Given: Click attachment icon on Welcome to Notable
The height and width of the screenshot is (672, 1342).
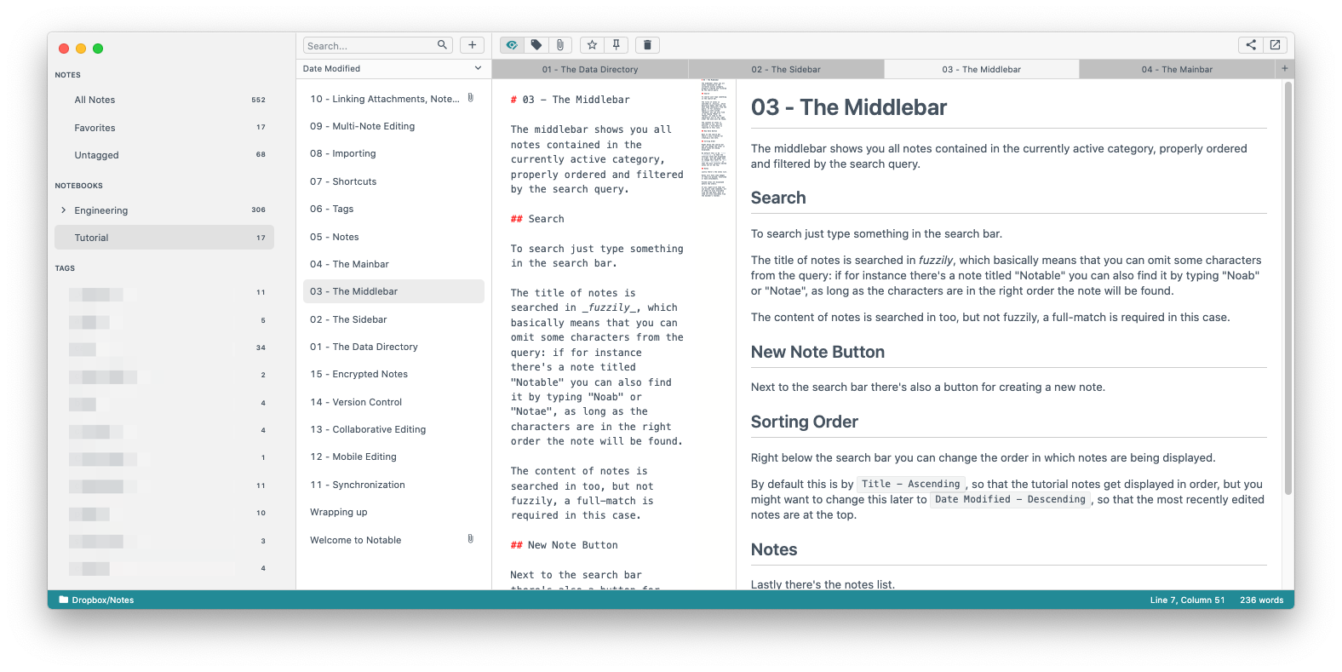Looking at the screenshot, I should point(471,539).
